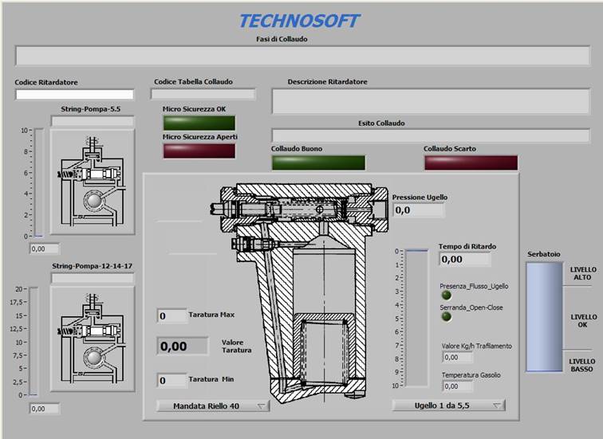
Task: Open the Mandata Riello 40 dropdown
Action: click(213, 406)
